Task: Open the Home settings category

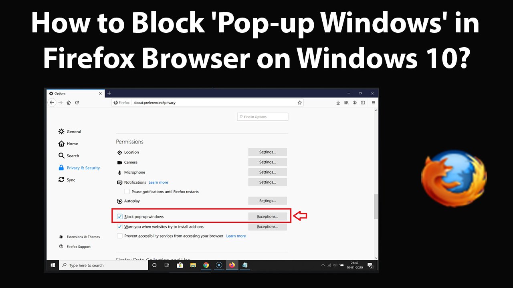Action: 68,144
